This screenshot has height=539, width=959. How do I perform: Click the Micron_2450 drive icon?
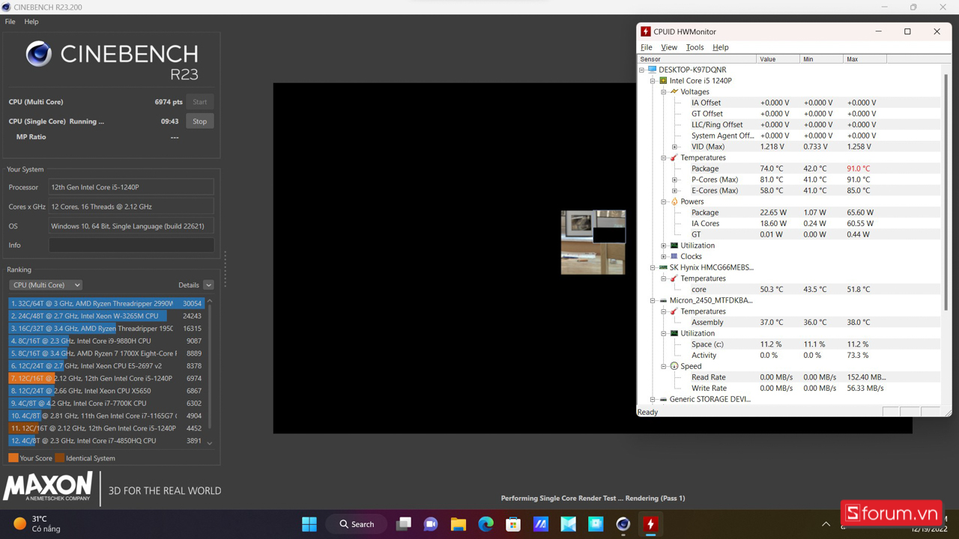click(663, 300)
